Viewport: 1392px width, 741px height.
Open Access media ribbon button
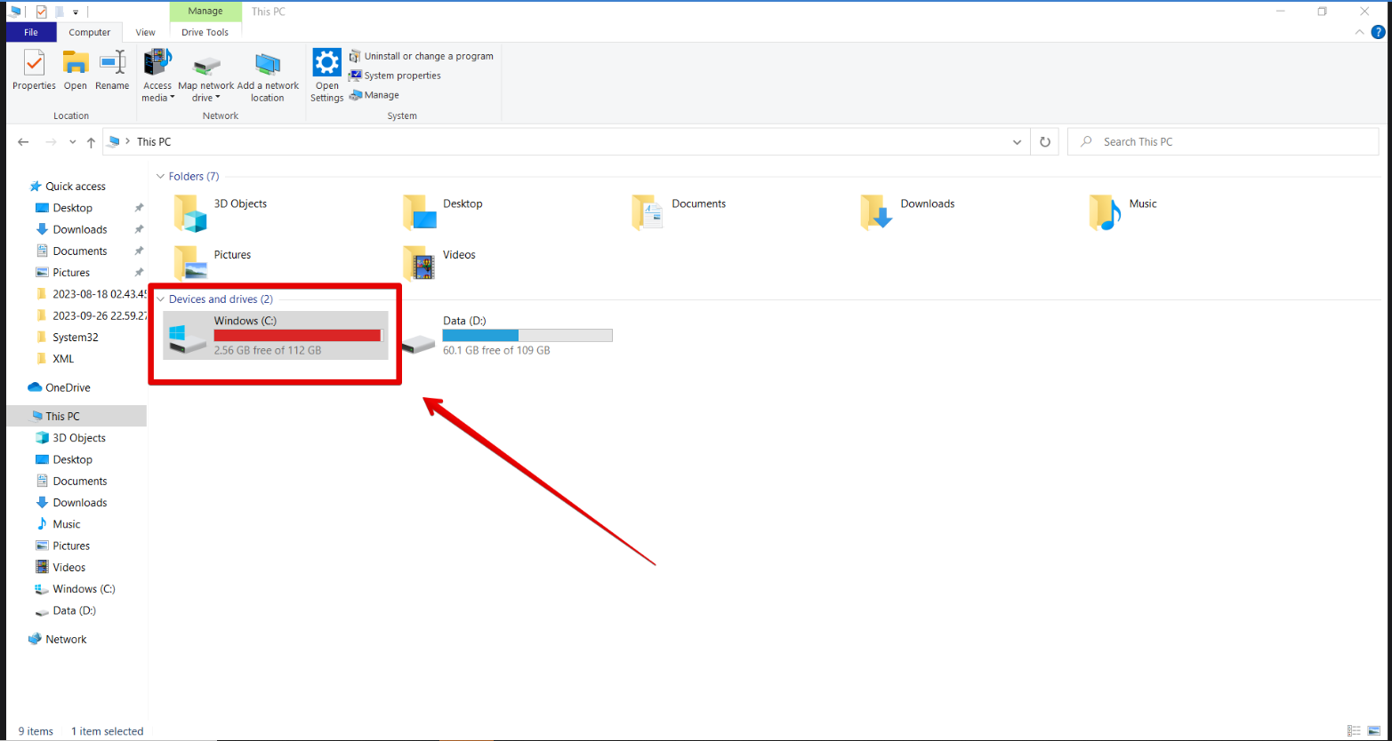click(157, 75)
